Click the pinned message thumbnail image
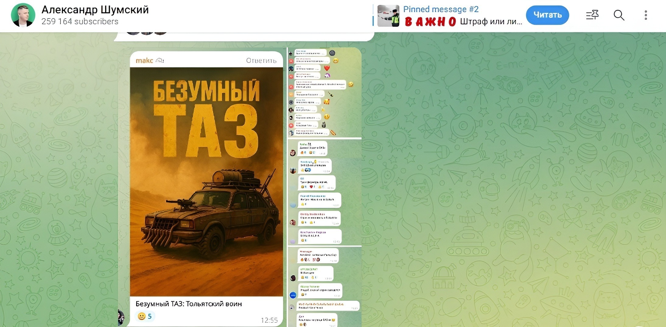This screenshot has height=327, width=666. (x=388, y=16)
